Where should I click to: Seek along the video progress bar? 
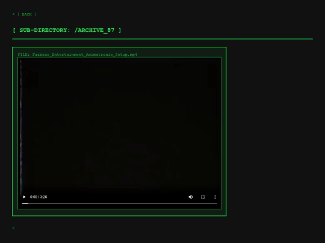point(119,203)
